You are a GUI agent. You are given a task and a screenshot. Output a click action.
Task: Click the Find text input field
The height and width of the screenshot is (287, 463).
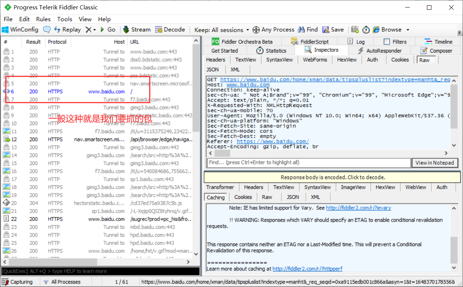(309, 163)
